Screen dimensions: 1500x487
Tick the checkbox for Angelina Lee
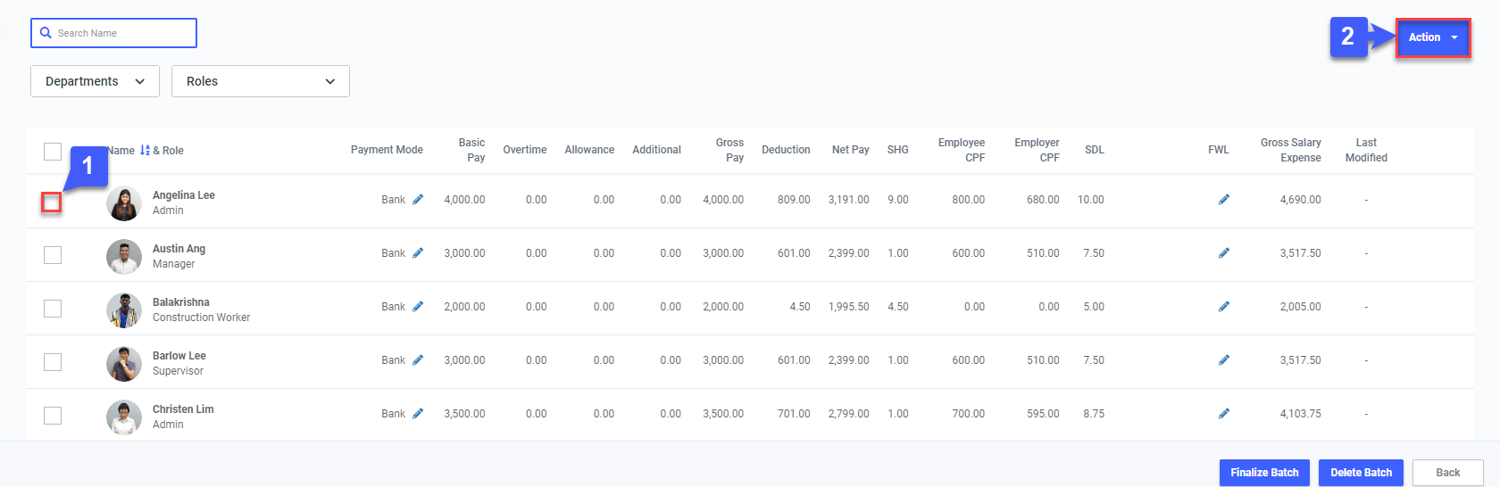coord(52,202)
